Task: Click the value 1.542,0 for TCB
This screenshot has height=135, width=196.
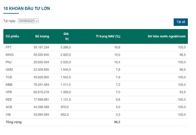Action: [x=66, y=77]
